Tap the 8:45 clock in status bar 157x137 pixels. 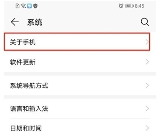[139, 6]
